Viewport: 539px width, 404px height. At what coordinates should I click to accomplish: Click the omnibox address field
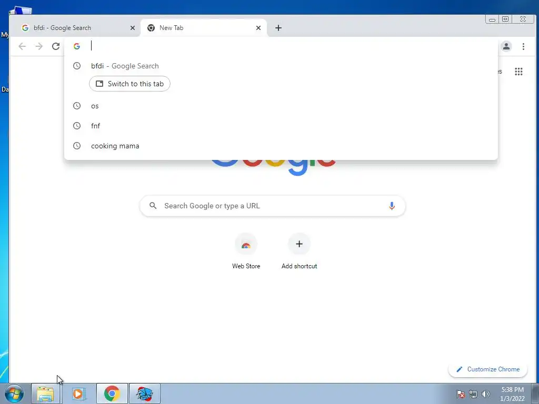281,46
